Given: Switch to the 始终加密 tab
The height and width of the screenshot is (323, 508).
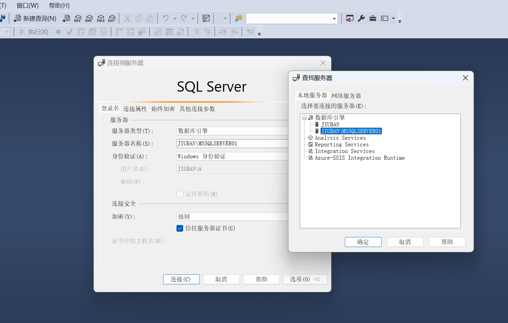Looking at the screenshot, I should coord(163,109).
